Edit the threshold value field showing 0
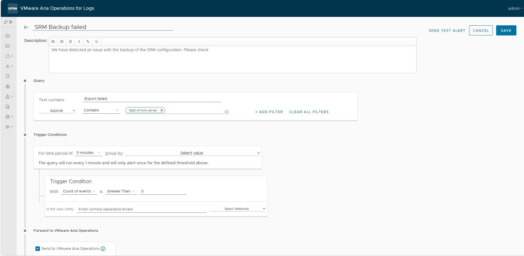Image resolution: width=524 pixels, height=256 pixels. point(163,191)
